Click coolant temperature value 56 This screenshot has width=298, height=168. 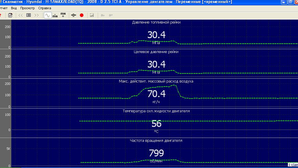pos(156,124)
